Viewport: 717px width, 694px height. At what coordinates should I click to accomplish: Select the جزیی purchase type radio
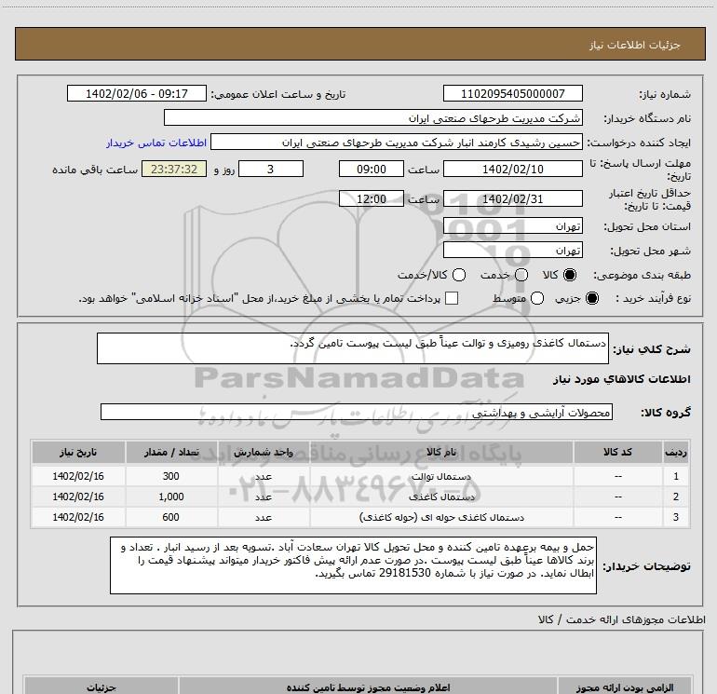tap(592, 298)
